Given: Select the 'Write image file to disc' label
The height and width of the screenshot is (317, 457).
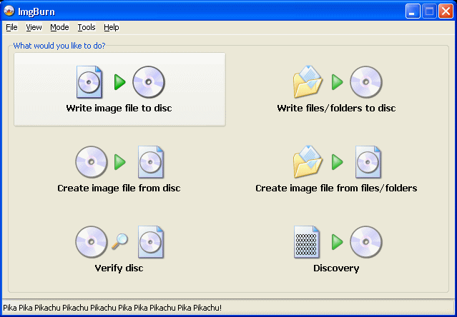Looking at the screenshot, I should tap(119, 109).
